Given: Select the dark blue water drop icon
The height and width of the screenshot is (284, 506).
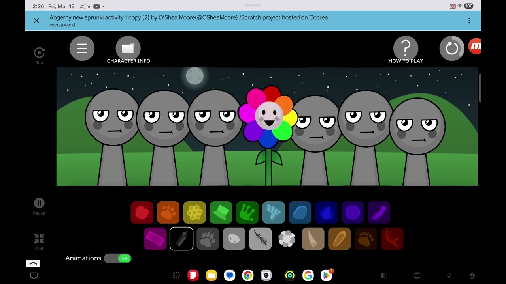Looking at the screenshot, I should (326, 212).
